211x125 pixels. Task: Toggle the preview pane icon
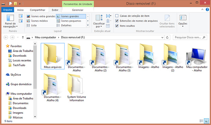tap(20, 16)
